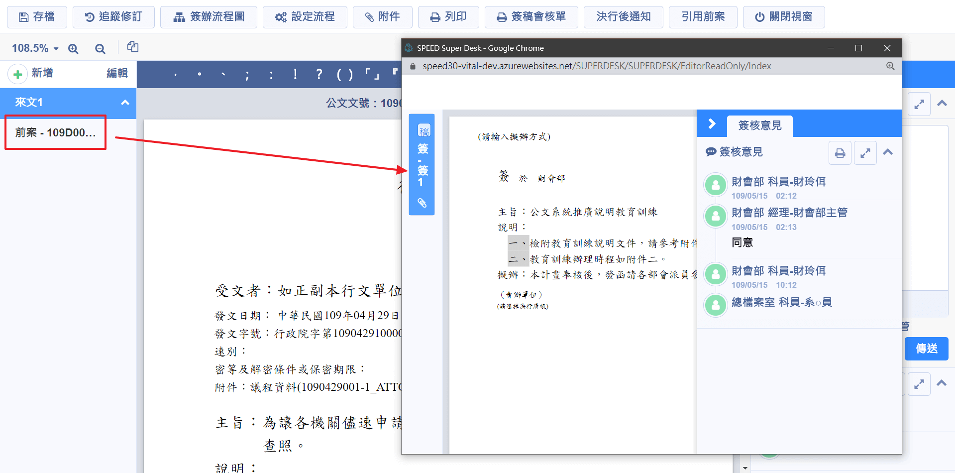This screenshot has width=955, height=473.
Task: Click the paperclip icon in blue sidebar
Action: click(x=422, y=203)
